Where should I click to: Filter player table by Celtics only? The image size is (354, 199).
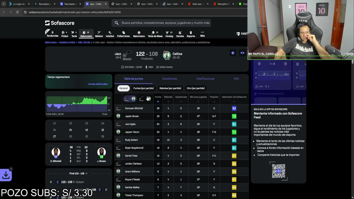(149, 99)
